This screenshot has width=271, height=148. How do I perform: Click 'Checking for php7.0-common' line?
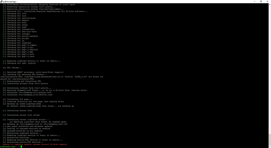[20, 45]
